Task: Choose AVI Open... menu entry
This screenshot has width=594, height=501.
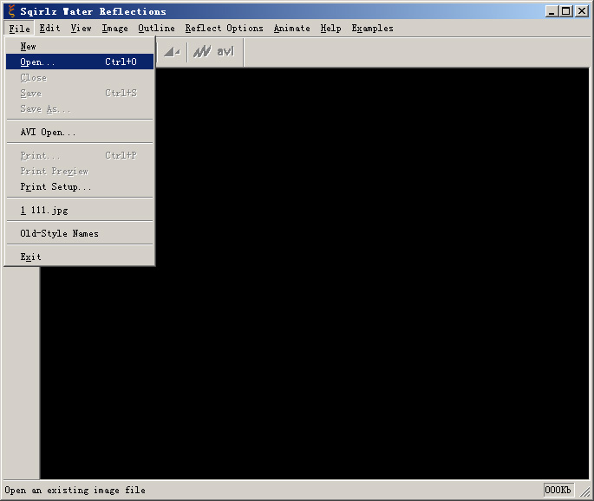Action: (x=80, y=132)
